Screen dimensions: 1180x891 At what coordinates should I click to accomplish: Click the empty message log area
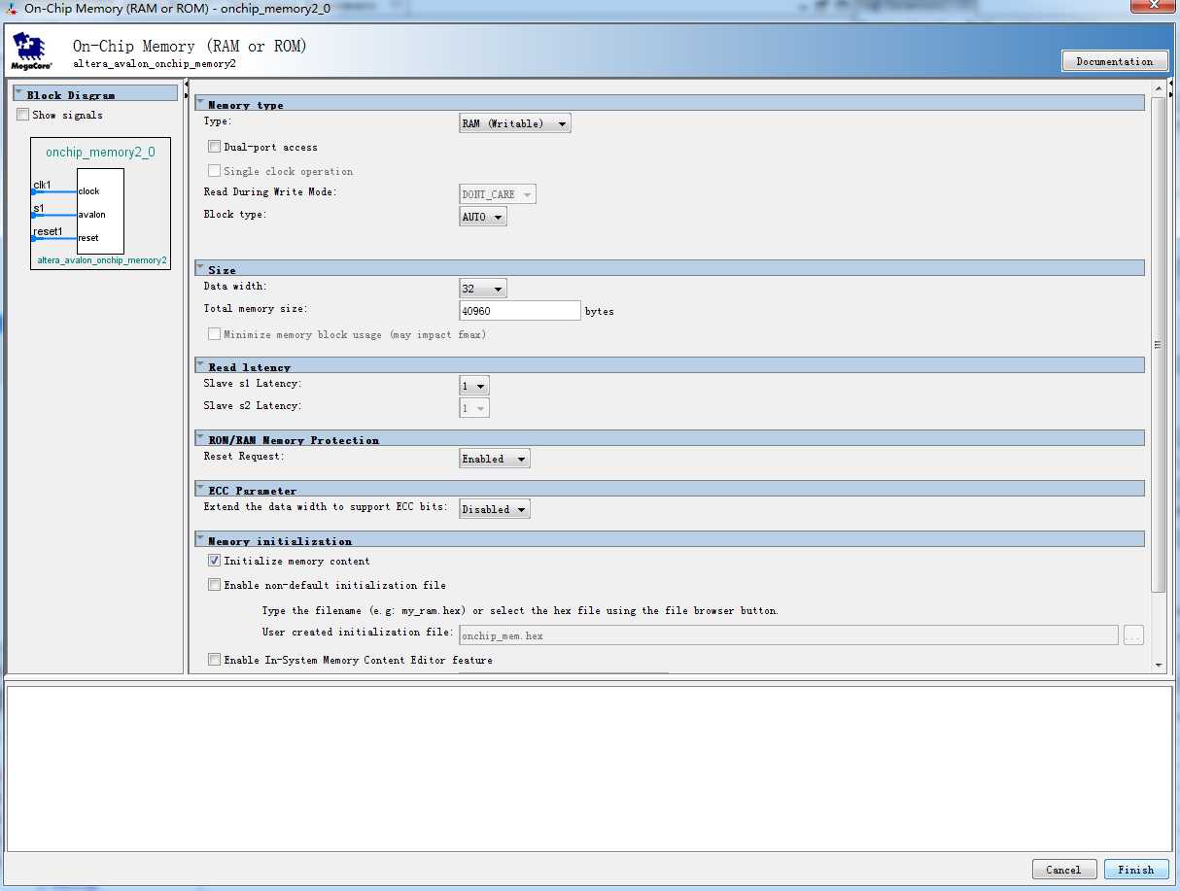tap(589, 769)
